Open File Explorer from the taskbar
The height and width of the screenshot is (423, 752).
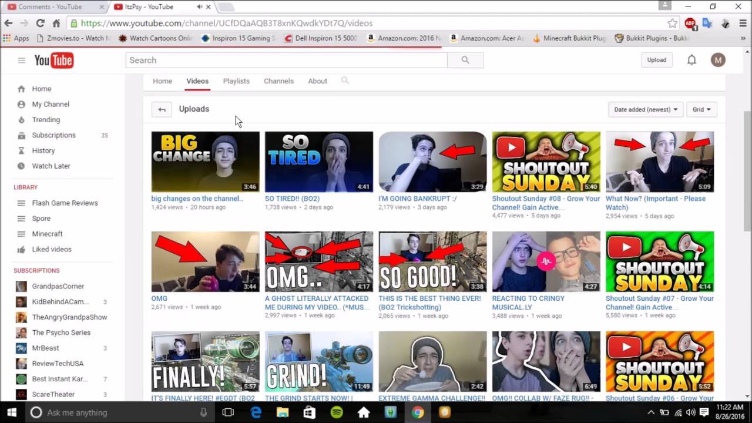pos(283,412)
